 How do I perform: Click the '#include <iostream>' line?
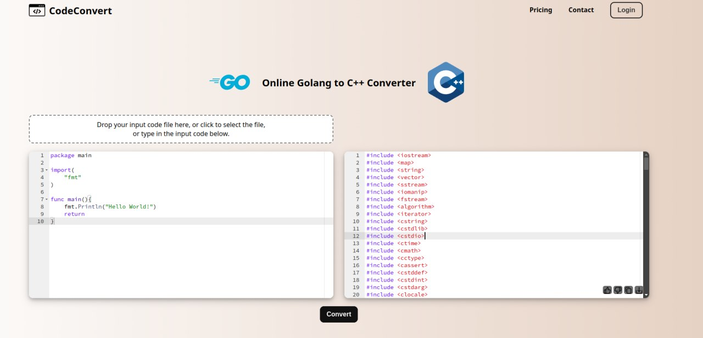pyautogui.click(x=399, y=156)
